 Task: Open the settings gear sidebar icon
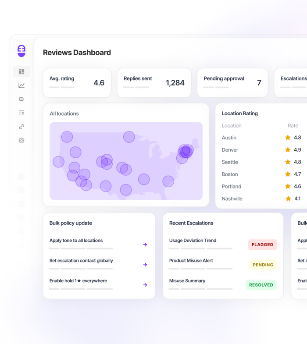[x=21, y=140]
